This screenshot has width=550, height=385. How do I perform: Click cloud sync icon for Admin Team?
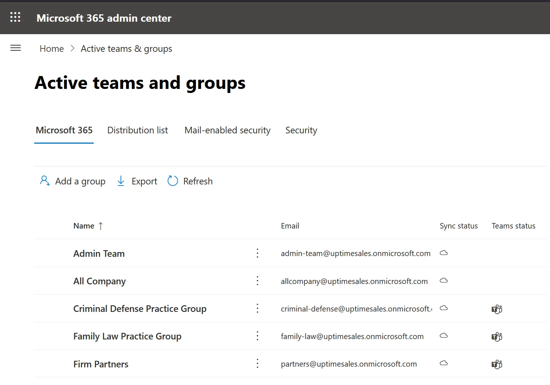(444, 253)
